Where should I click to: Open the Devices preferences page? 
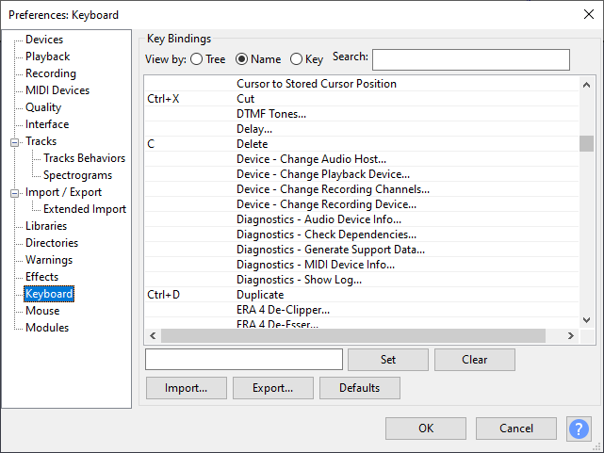click(44, 40)
